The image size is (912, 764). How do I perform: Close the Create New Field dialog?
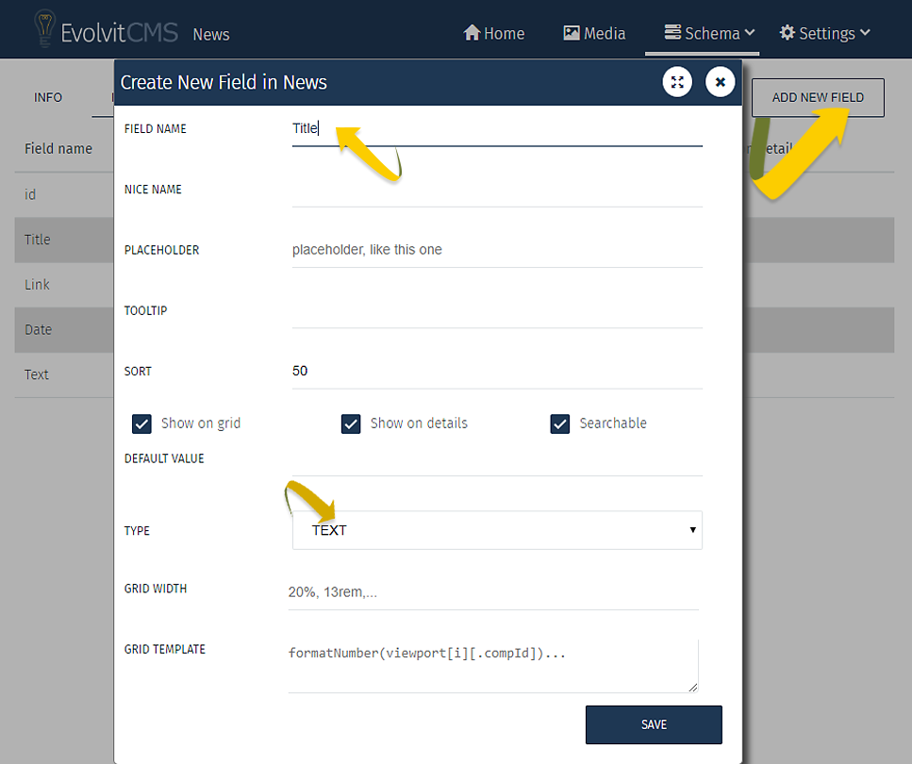(x=720, y=82)
